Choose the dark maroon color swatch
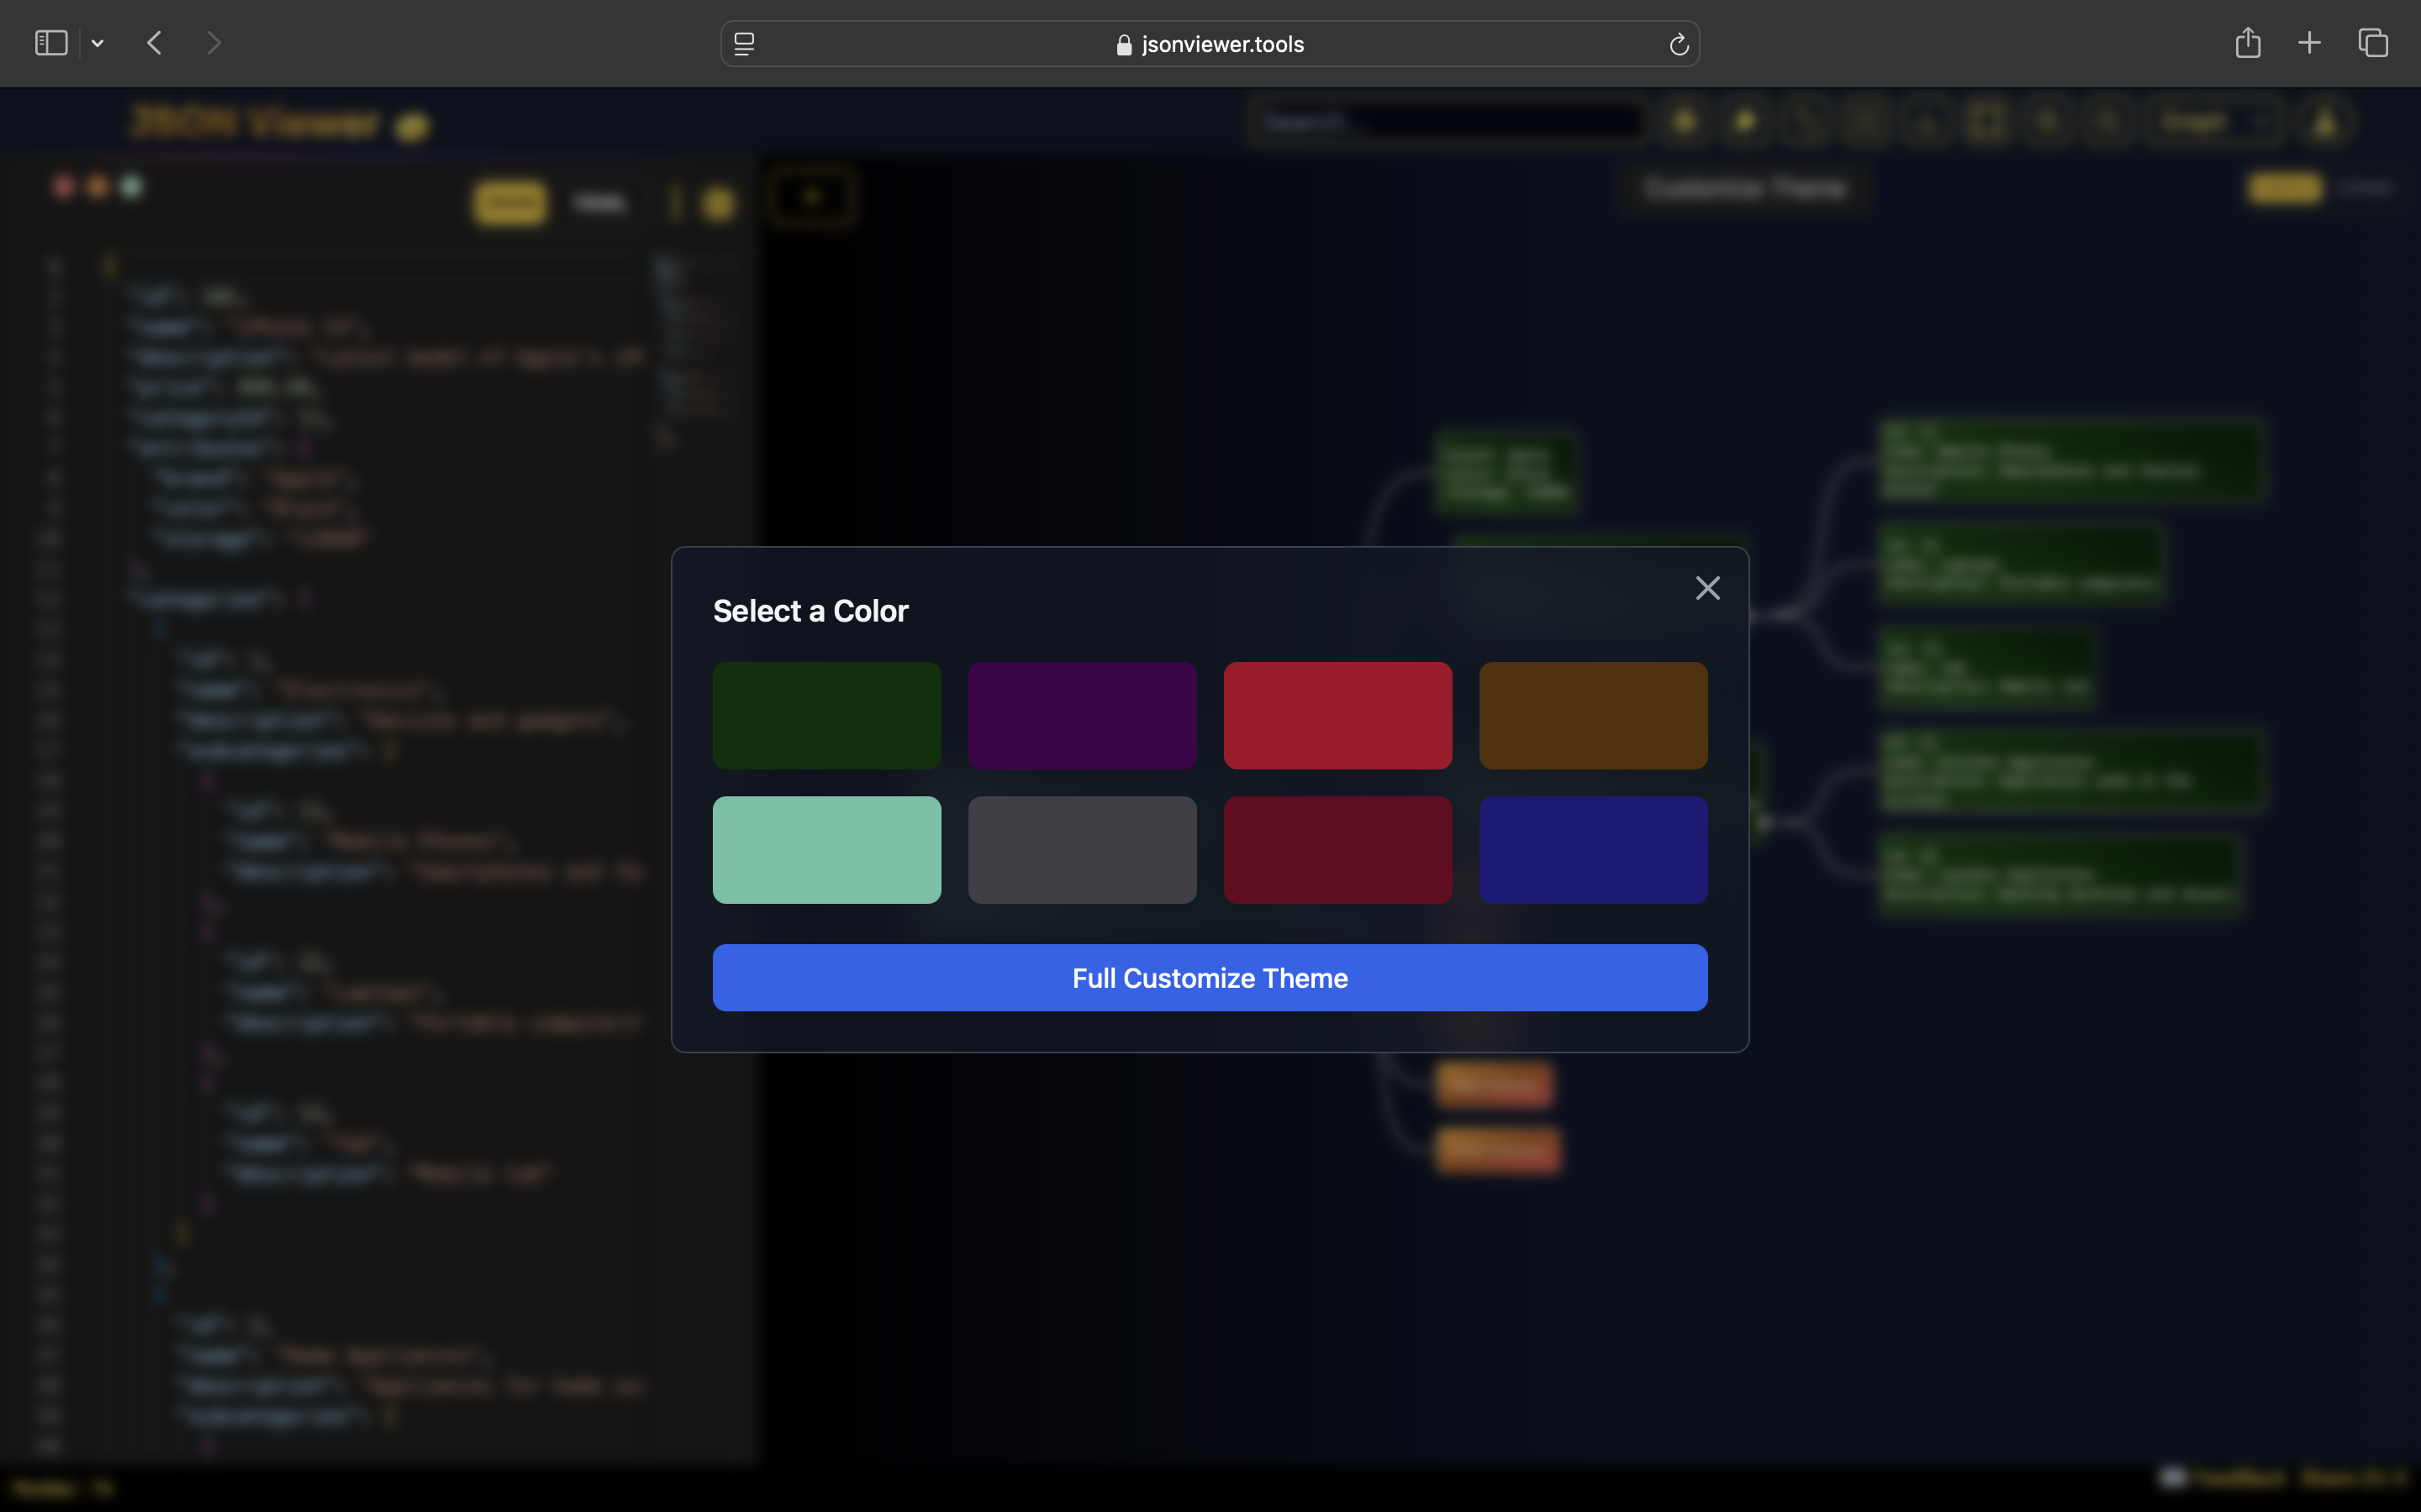Screen dimensions: 2421x1512 pos(1337,850)
